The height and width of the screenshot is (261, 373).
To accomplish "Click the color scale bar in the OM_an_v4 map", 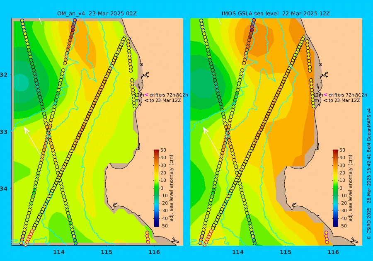I will [x=157, y=188].
